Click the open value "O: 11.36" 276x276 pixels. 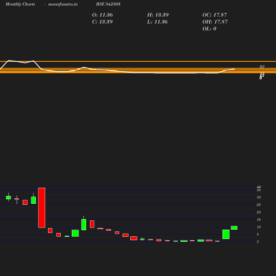click(102, 15)
